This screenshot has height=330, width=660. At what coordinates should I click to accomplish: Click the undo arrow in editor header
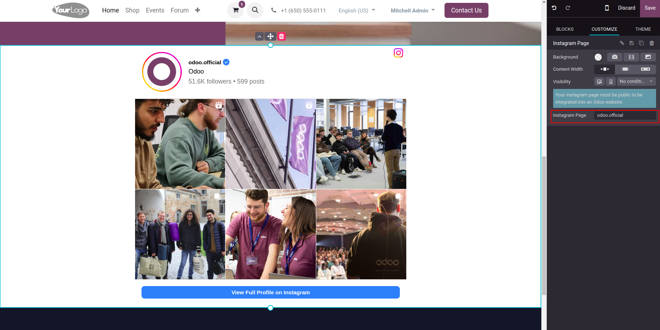[x=554, y=8]
